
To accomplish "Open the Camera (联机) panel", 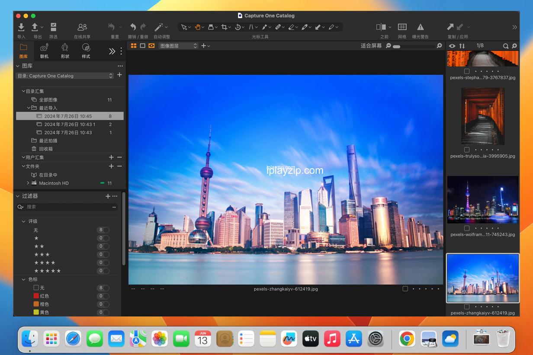I will click(x=44, y=51).
